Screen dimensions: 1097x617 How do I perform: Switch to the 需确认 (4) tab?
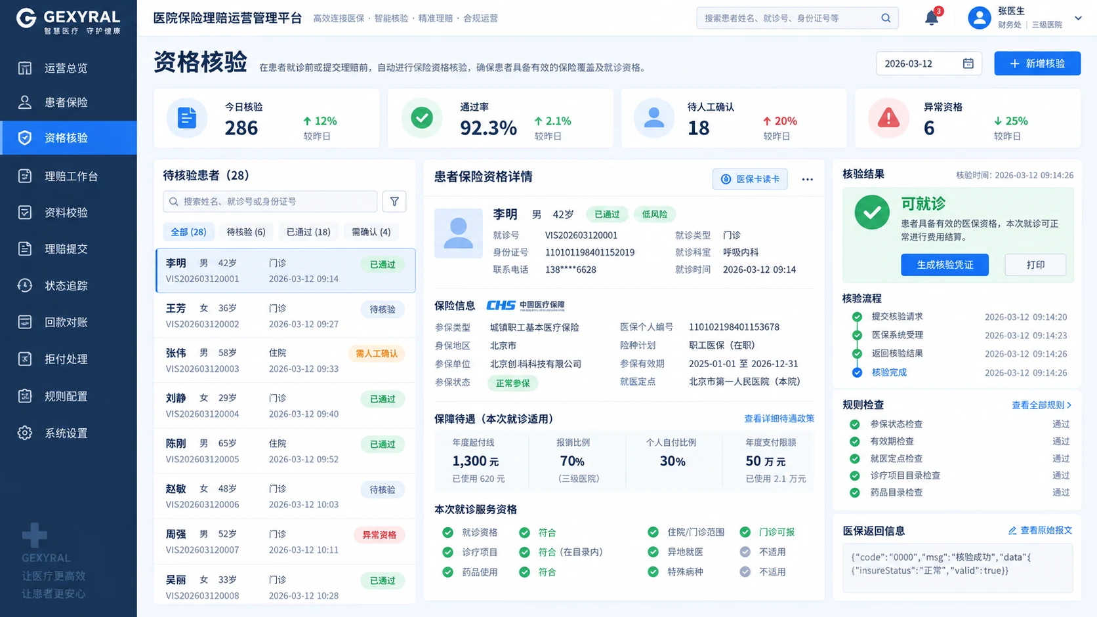(x=371, y=232)
